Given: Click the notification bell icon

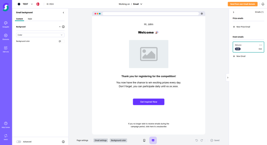Looking at the screenshot, I should (x=263, y=4).
